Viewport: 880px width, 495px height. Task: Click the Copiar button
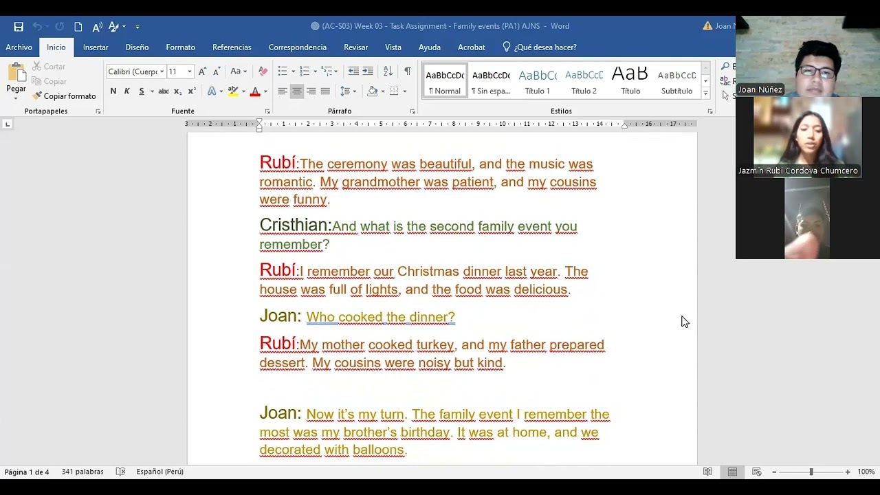pos(49,81)
